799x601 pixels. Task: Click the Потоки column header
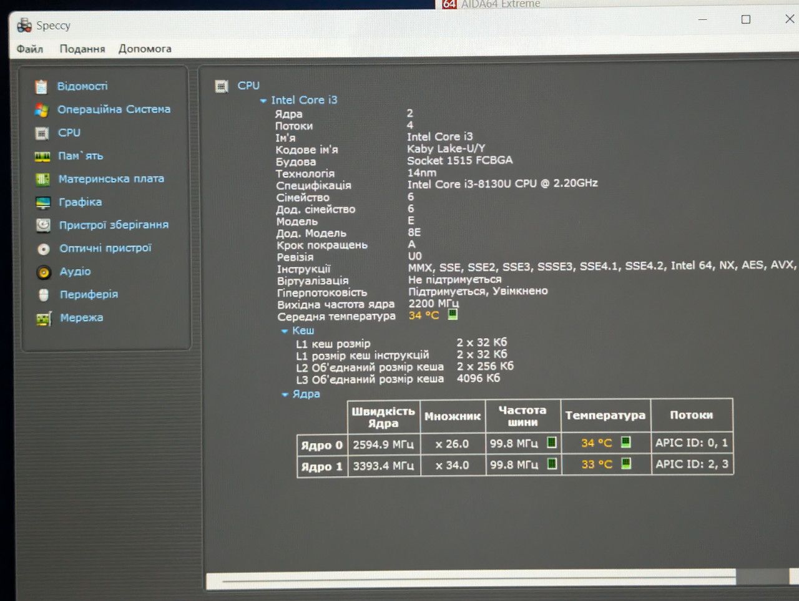[691, 415]
